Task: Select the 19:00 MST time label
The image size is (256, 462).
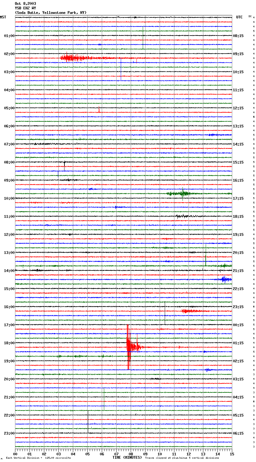Action: tap(9, 361)
